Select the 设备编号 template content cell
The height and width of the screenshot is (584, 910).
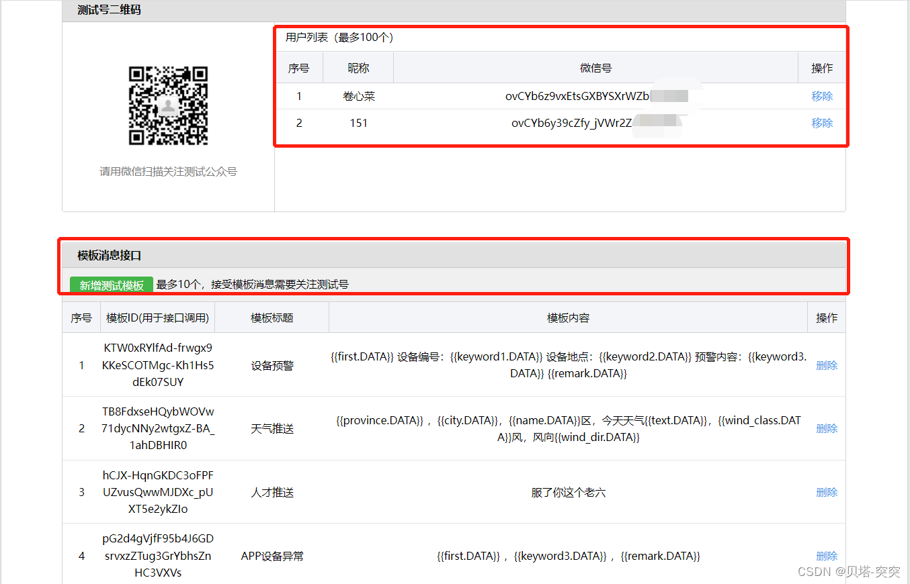point(569,365)
